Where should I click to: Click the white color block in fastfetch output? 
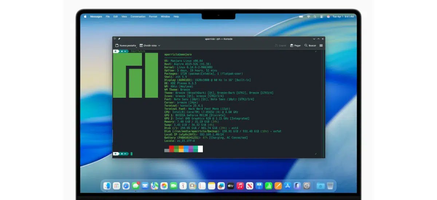point(200,149)
